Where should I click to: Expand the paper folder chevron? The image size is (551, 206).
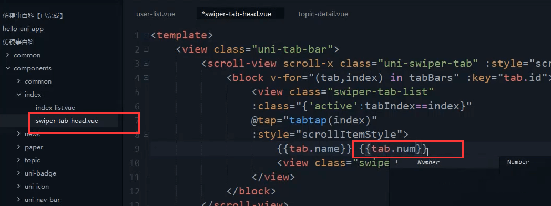pos(18,147)
